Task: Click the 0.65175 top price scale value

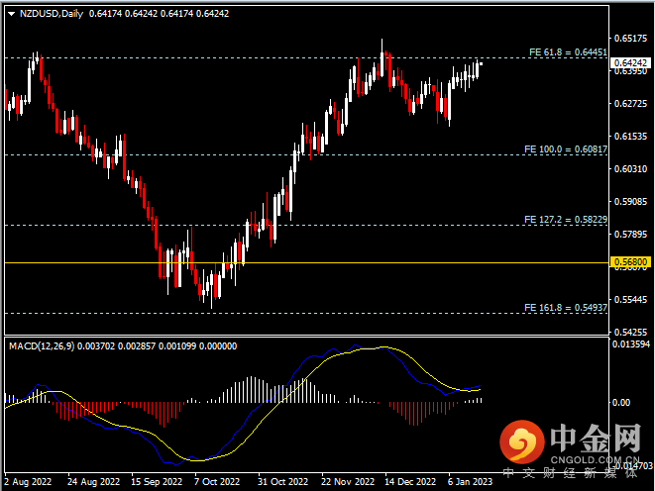Action: point(629,38)
